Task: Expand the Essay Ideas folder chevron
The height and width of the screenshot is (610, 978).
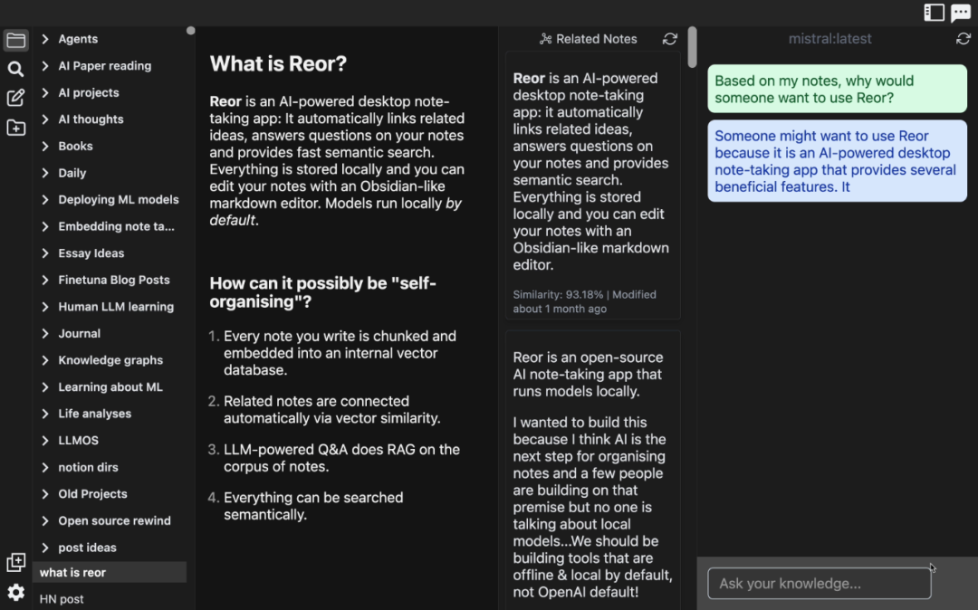Action: tap(45, 253)
